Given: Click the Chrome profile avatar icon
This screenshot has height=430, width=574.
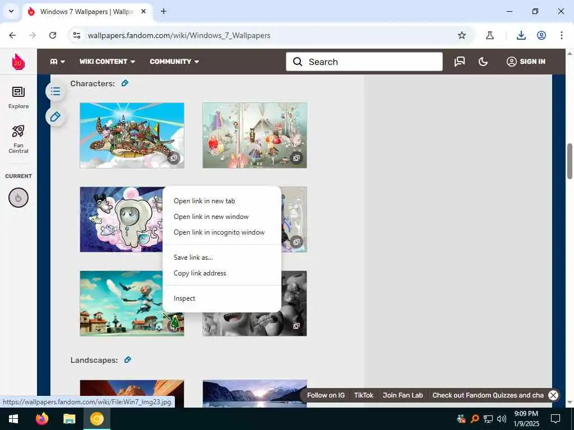Looking at the screenshot, I should [x=541, y=35].
